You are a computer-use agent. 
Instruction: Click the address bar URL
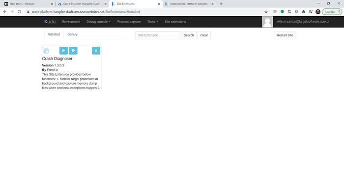[x=86, y=12]
